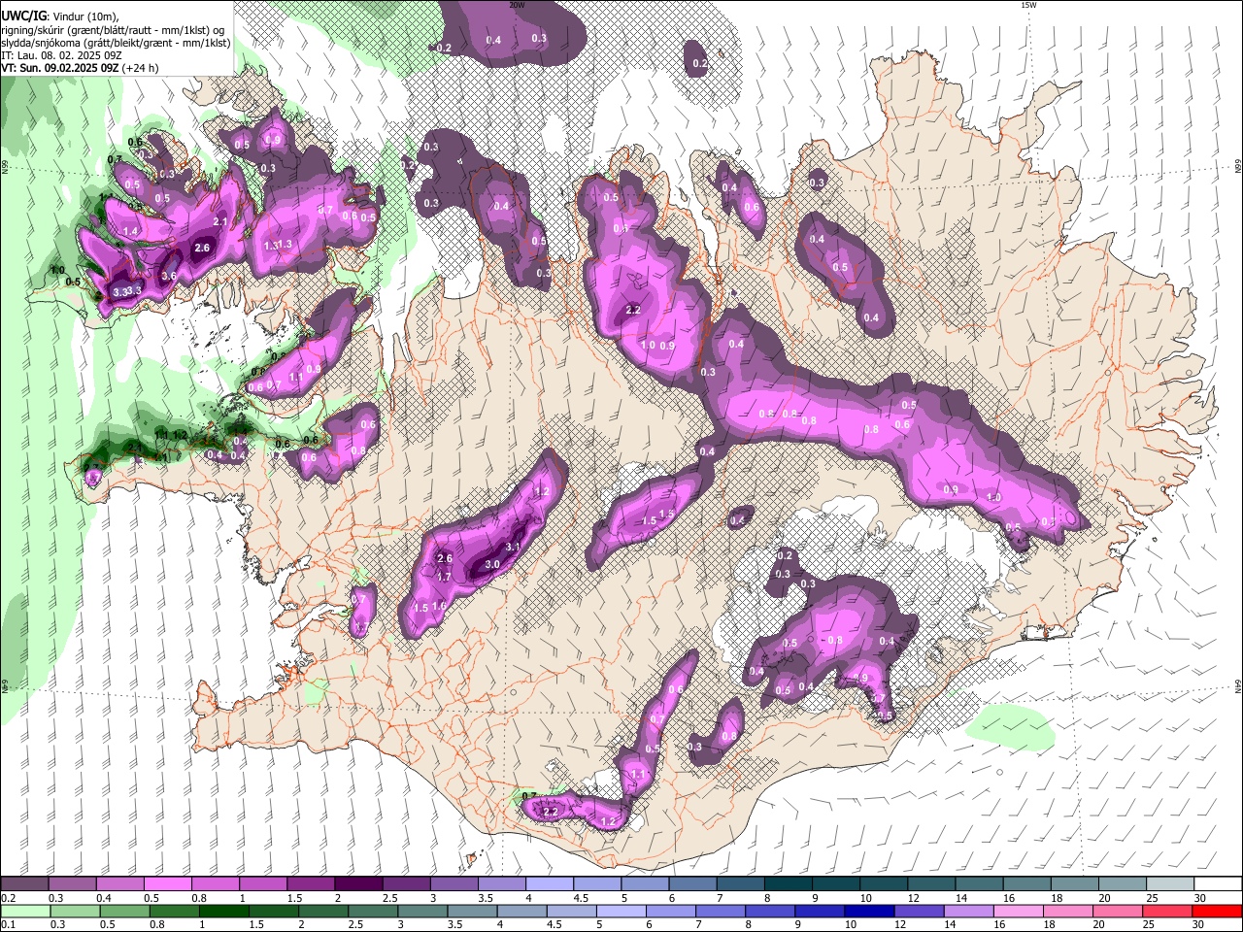This screenshot has width=1243, height=932.
Task: Select top legend swatch labeled 0.5
Action: 167,884
